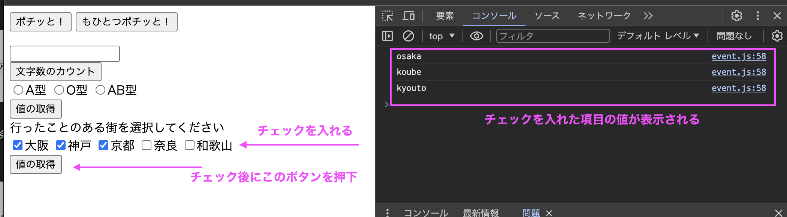This screenshot has width=787, height=217.
Task: Select the A型 radio button
Action: [x=18, y=90]
